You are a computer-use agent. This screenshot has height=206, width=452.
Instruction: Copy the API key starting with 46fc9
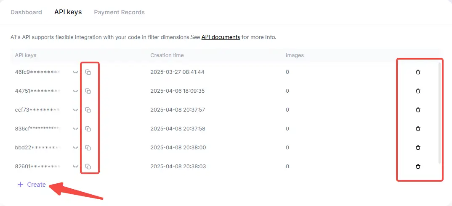click(x=88, y=72)
